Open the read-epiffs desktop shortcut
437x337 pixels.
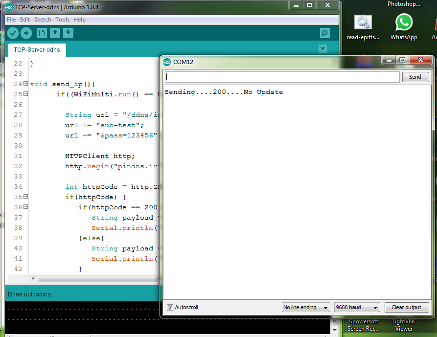(x=363, y=27)
